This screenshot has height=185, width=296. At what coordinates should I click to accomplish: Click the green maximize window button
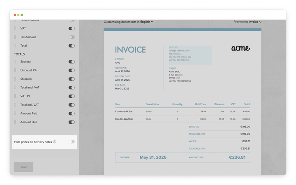(22, 15)
